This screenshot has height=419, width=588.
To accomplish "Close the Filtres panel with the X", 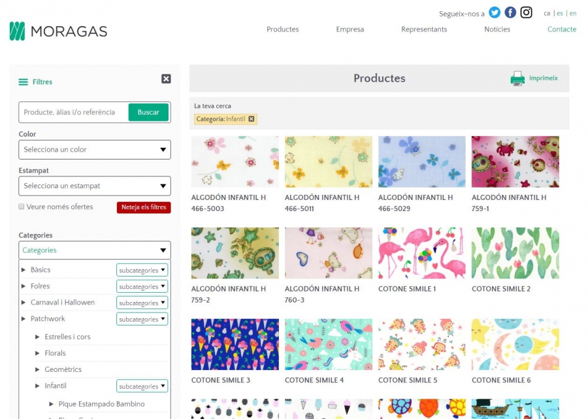I will pyautogui.click(x=166, y=79).
